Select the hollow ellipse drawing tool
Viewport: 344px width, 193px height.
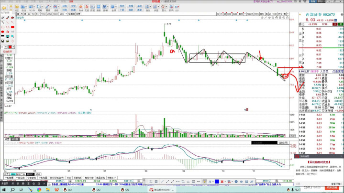tap(8, 27)
